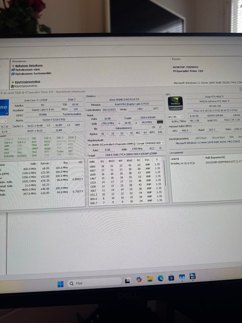Click the Intel B760 chipset field
242x323 pixels.
pos(132,104)
